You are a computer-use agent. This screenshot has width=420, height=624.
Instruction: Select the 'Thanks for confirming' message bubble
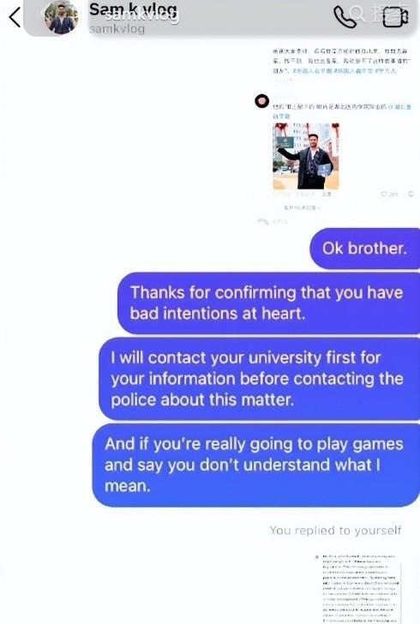tap(269, 303)
